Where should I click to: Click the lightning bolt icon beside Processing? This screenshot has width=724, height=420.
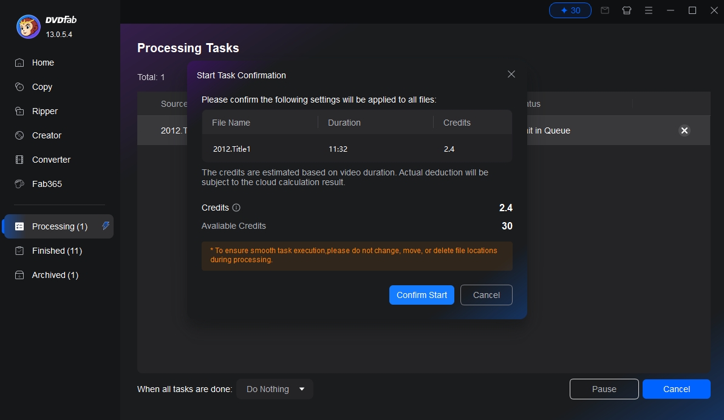(106, 226)
